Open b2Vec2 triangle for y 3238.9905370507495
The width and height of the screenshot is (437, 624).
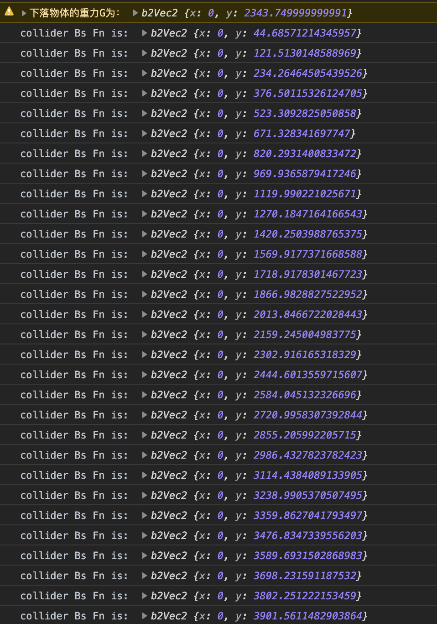coord(145,495)
